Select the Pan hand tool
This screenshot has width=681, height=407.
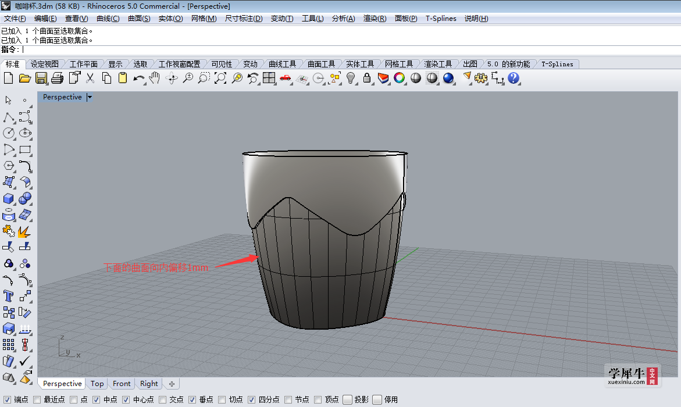point(155,78)
